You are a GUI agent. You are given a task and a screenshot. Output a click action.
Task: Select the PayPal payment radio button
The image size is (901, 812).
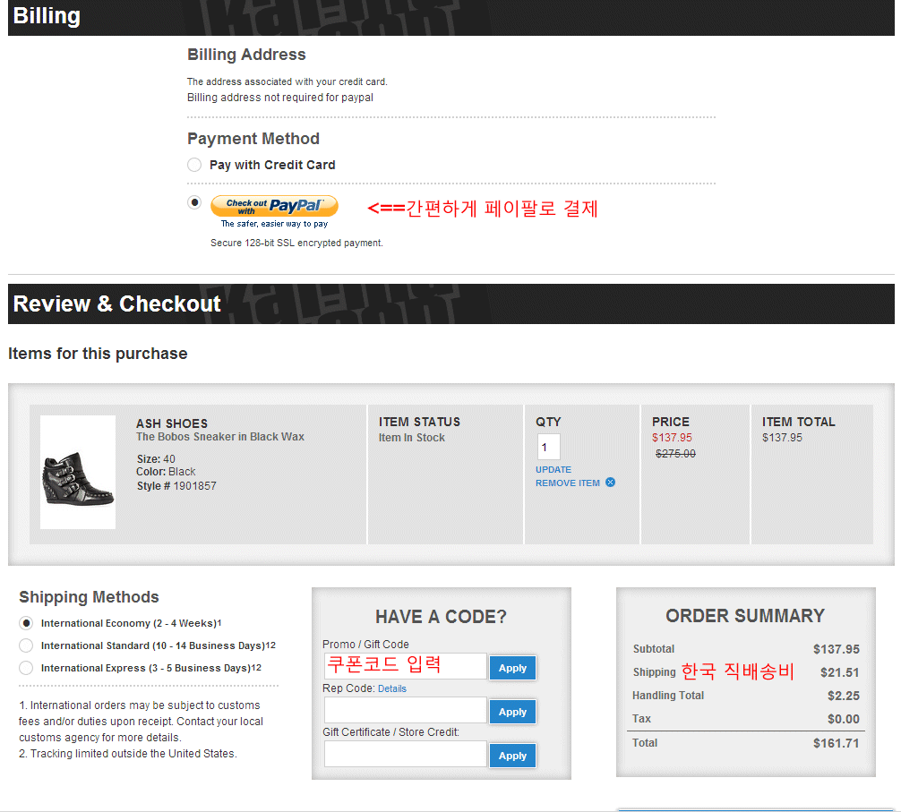(x=194, y=202)
